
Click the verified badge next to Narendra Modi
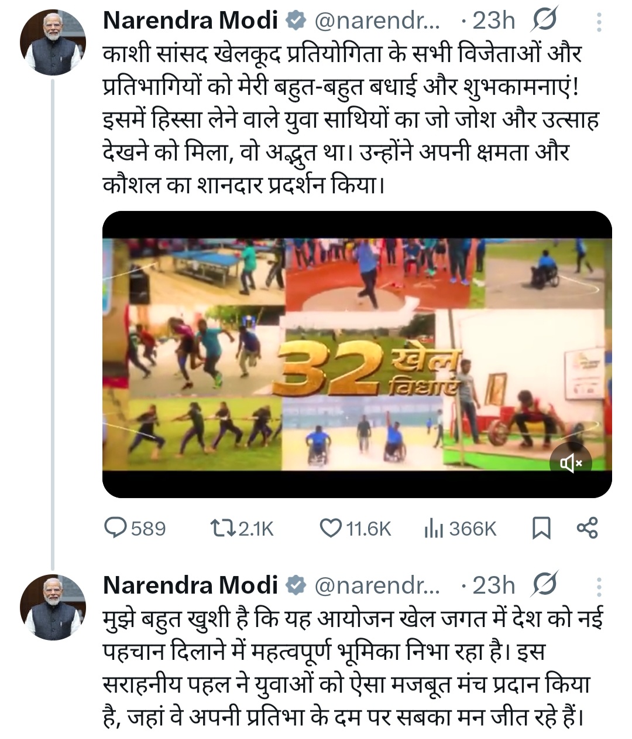click(295, 19)
